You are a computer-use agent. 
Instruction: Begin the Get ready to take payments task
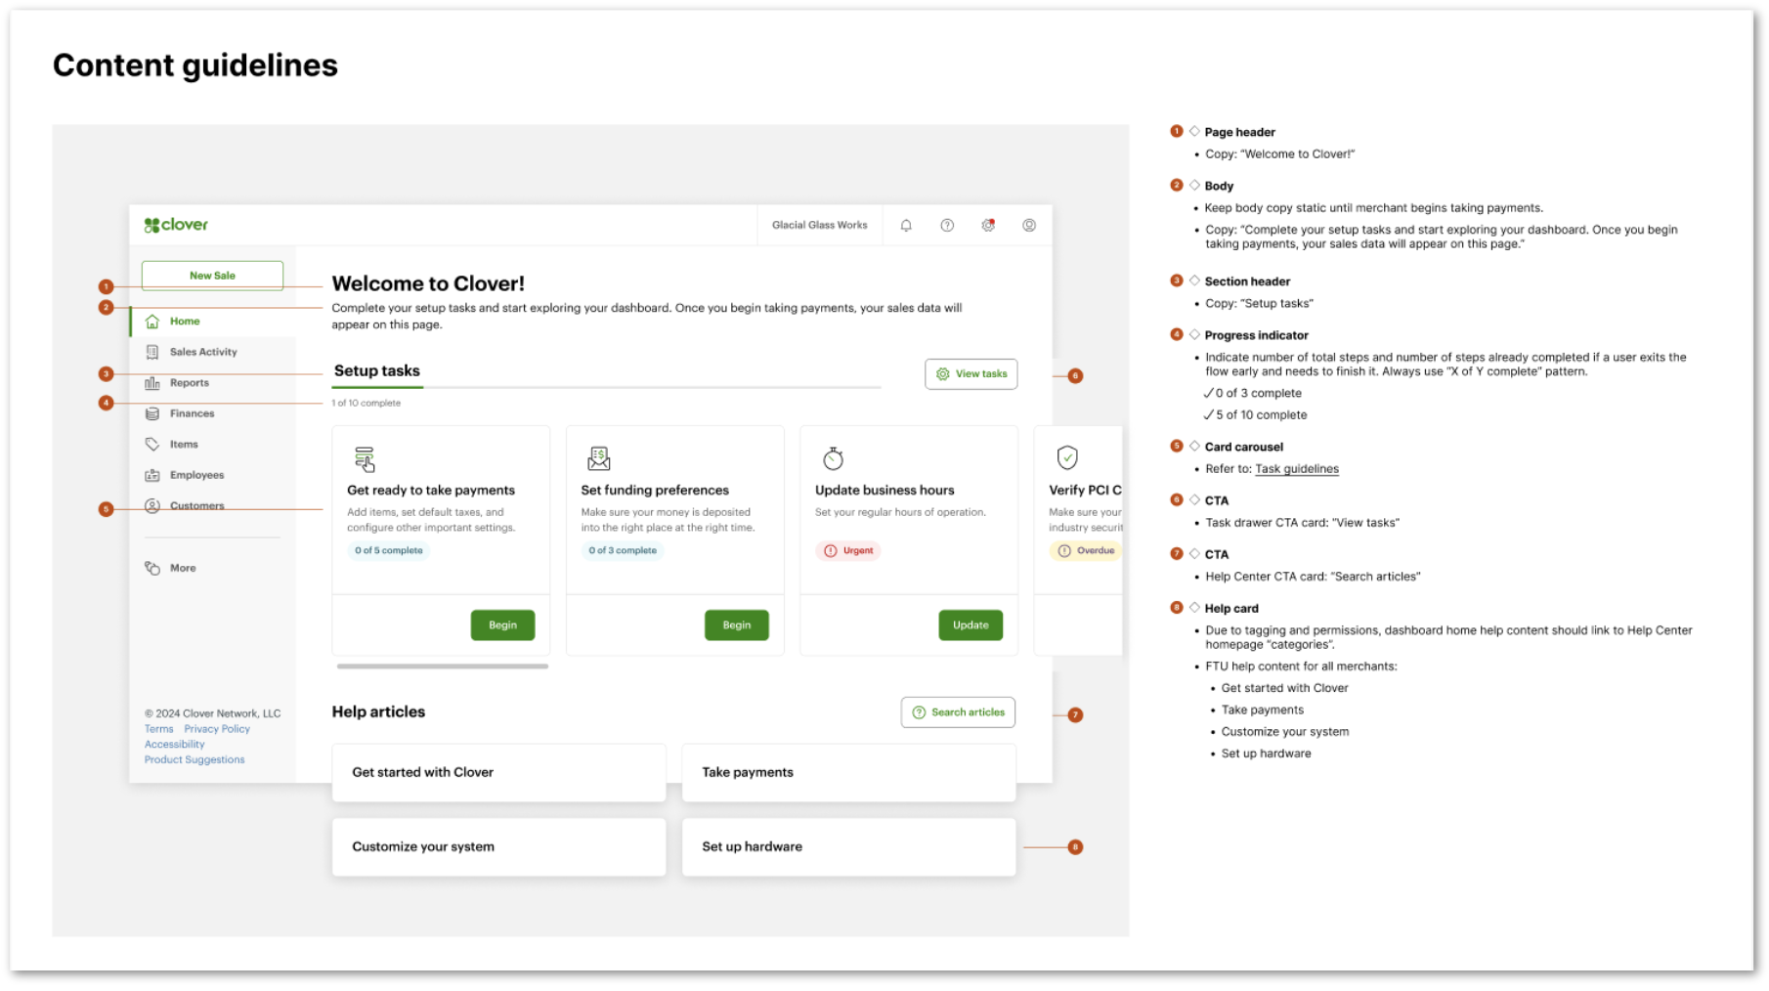(502, 625)
